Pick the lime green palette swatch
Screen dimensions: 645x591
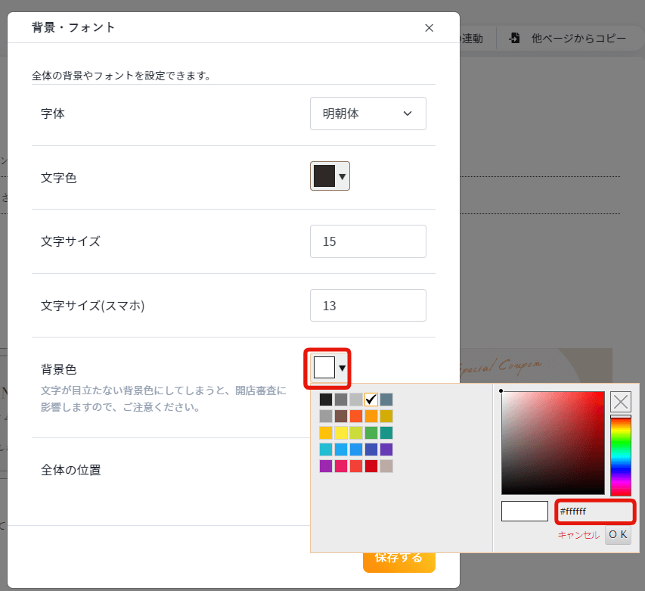coord(356,433)
